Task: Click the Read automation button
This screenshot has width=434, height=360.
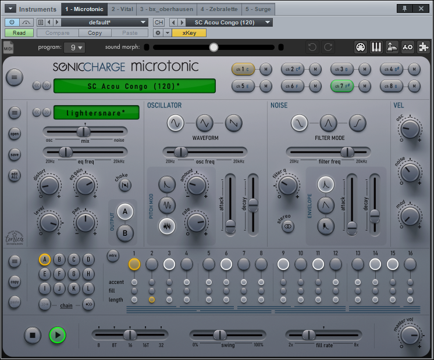Action: tap(19, 33)
